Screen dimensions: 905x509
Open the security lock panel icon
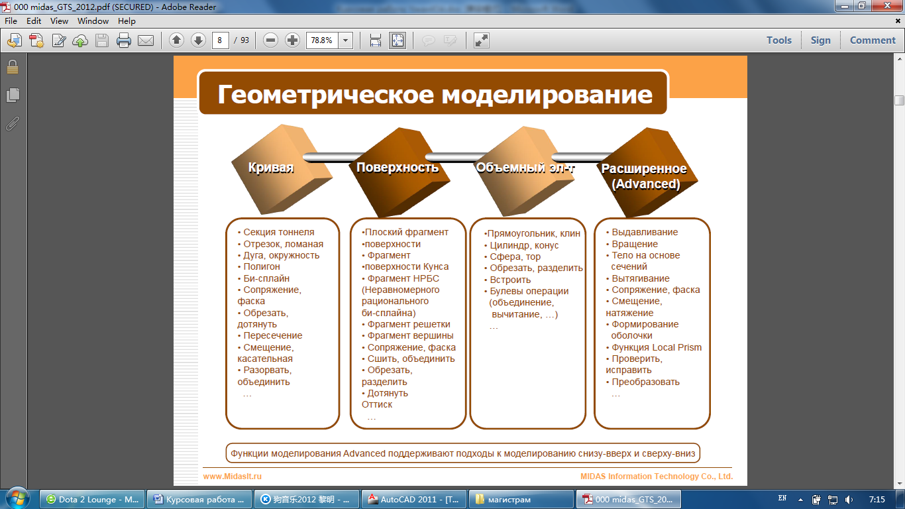pos(13,67)
